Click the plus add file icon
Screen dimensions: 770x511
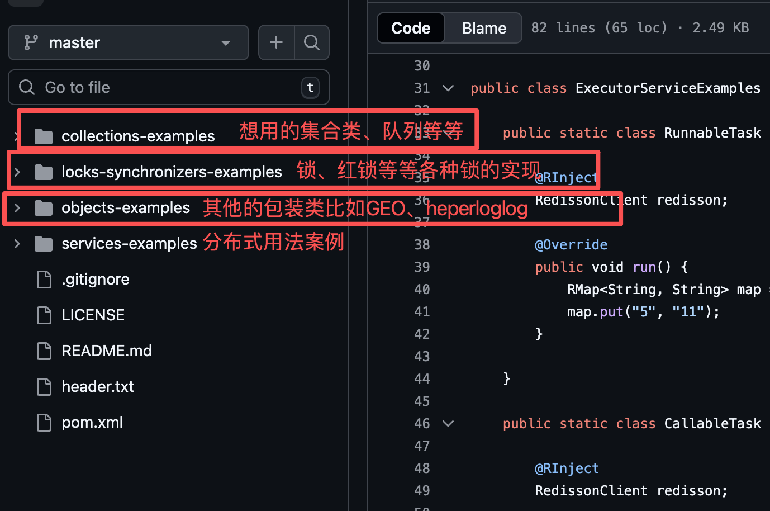[276, 42]
